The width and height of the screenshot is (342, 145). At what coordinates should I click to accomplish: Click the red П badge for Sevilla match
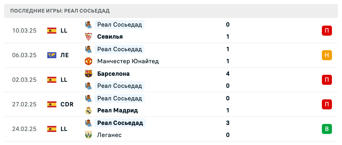[327, 31]
